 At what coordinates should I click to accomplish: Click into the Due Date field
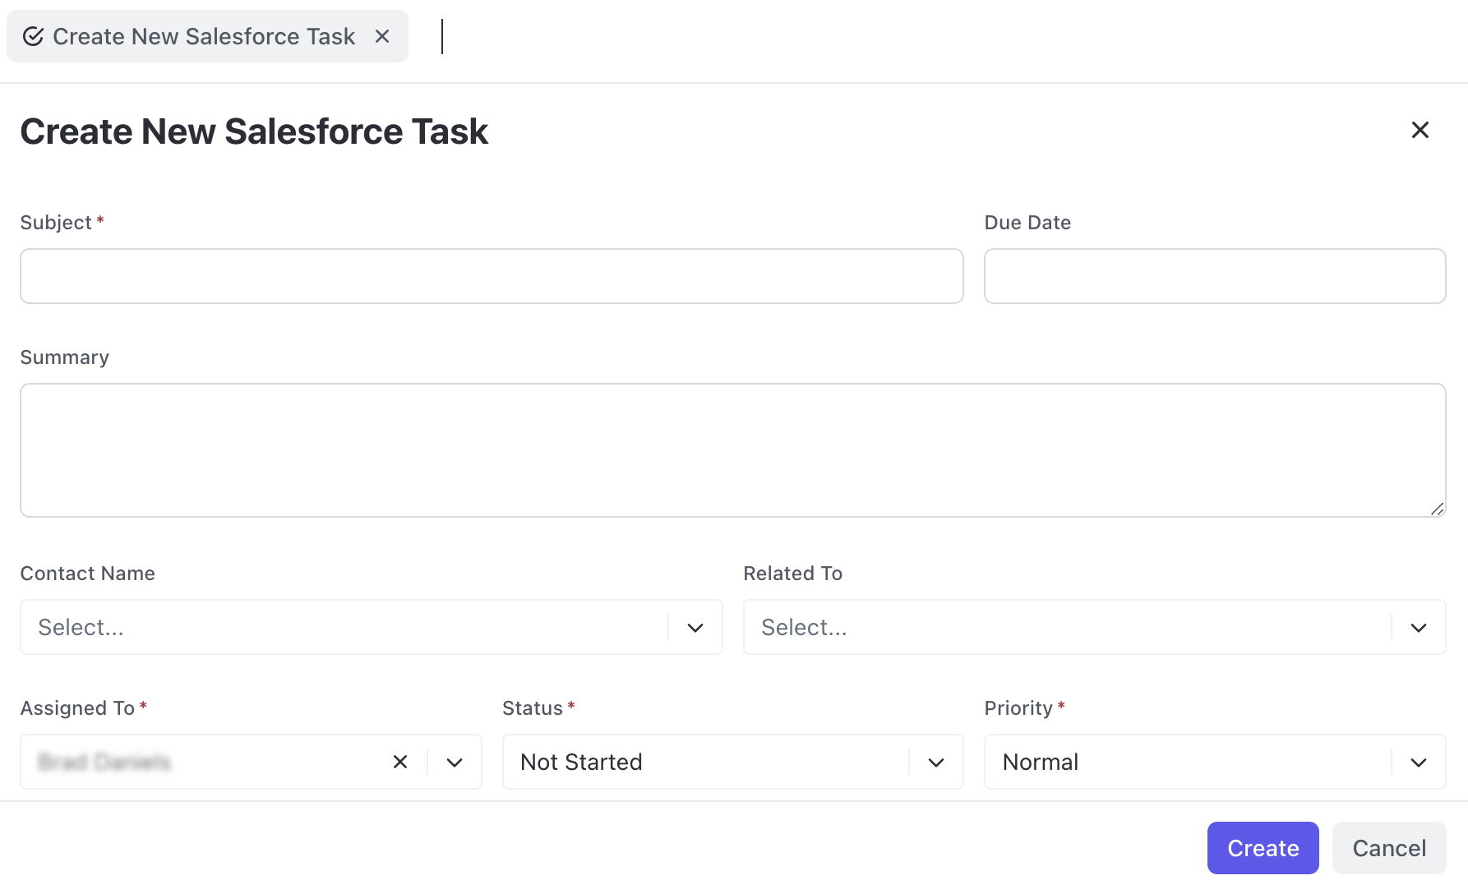tap(1214, 276)
